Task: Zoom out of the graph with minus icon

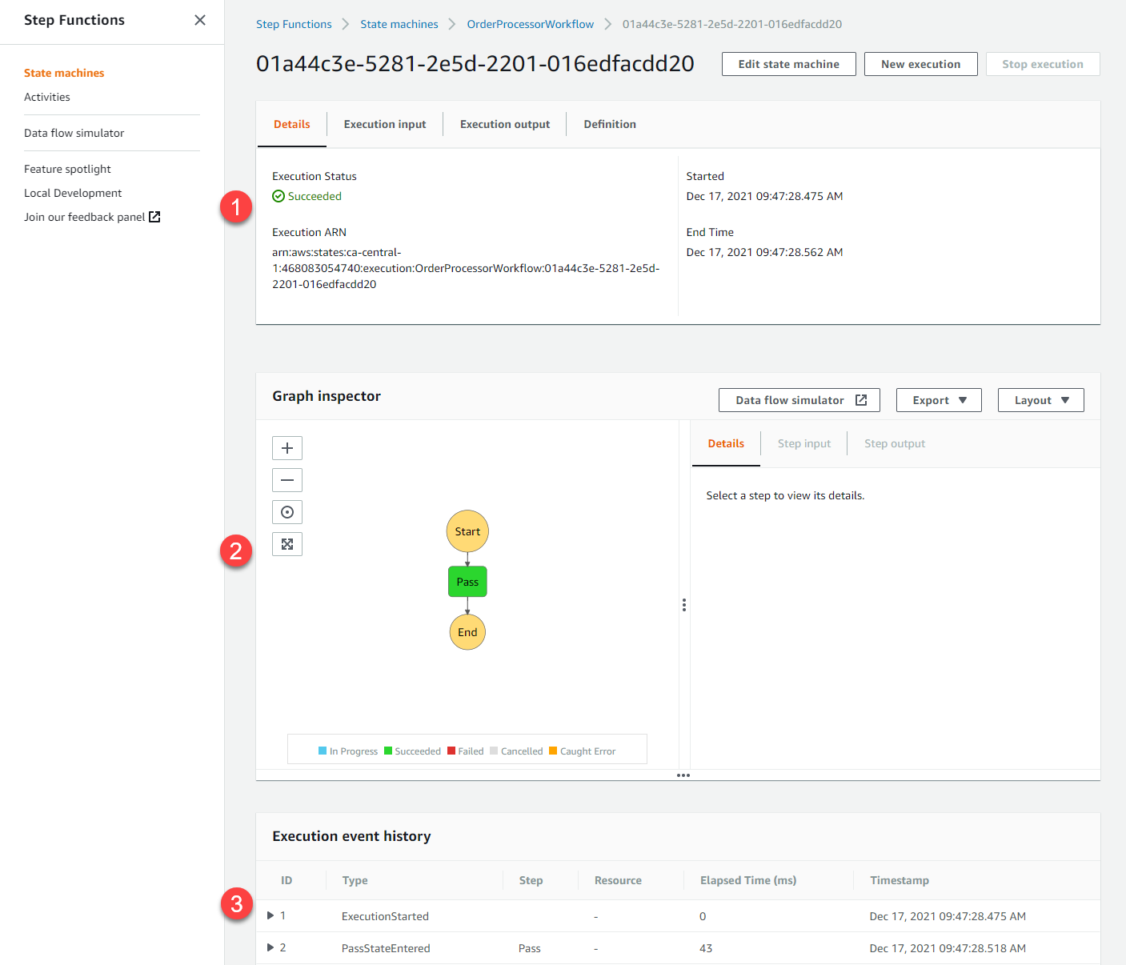Action: [287, 480]
